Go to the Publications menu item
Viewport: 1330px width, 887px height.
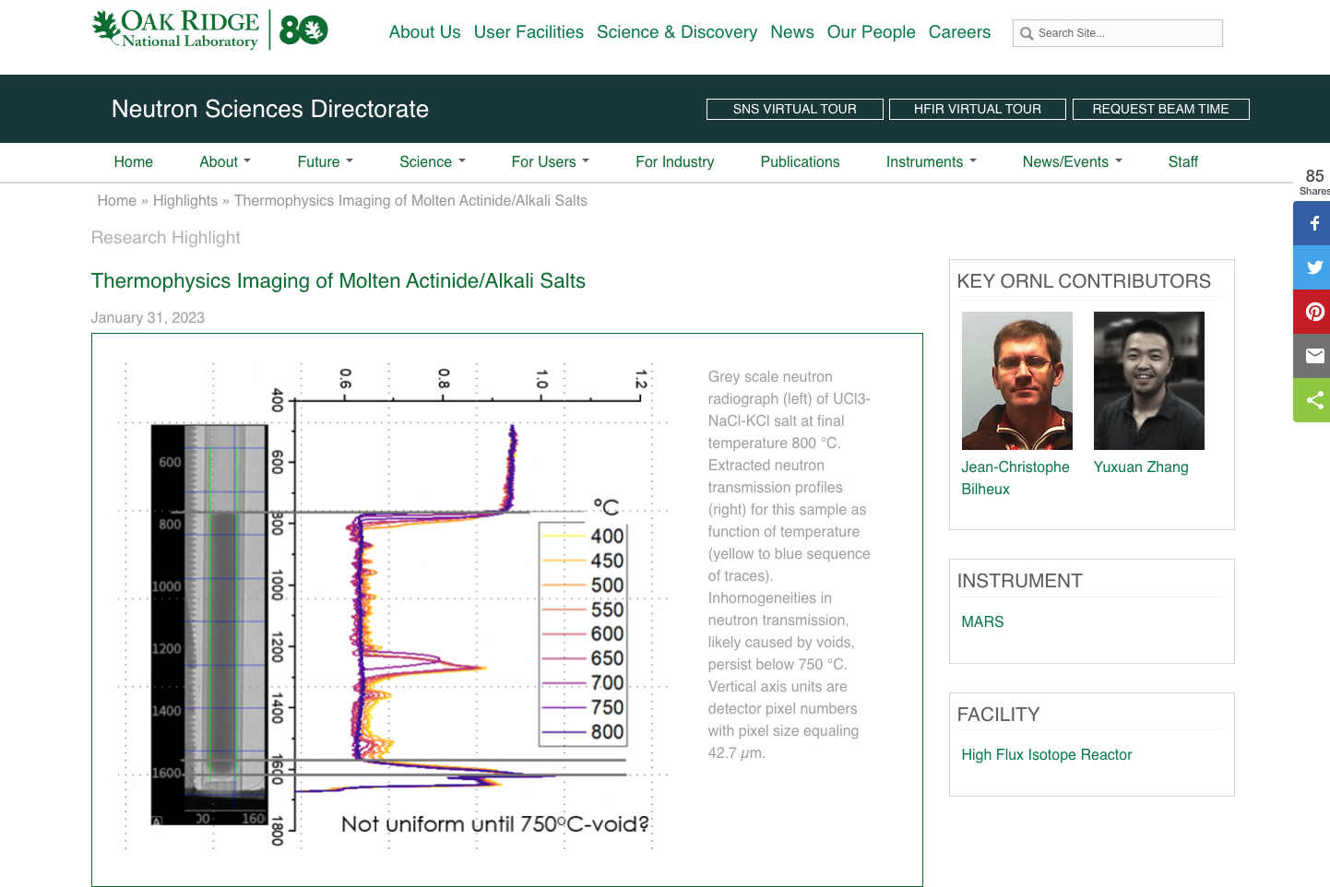coord(800,162)
